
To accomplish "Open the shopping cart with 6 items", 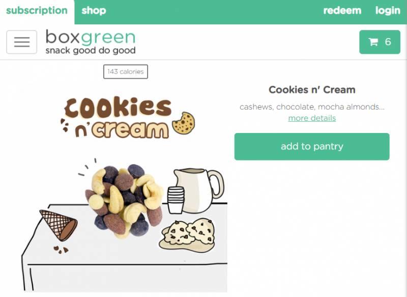I will [x=380, y=42].
